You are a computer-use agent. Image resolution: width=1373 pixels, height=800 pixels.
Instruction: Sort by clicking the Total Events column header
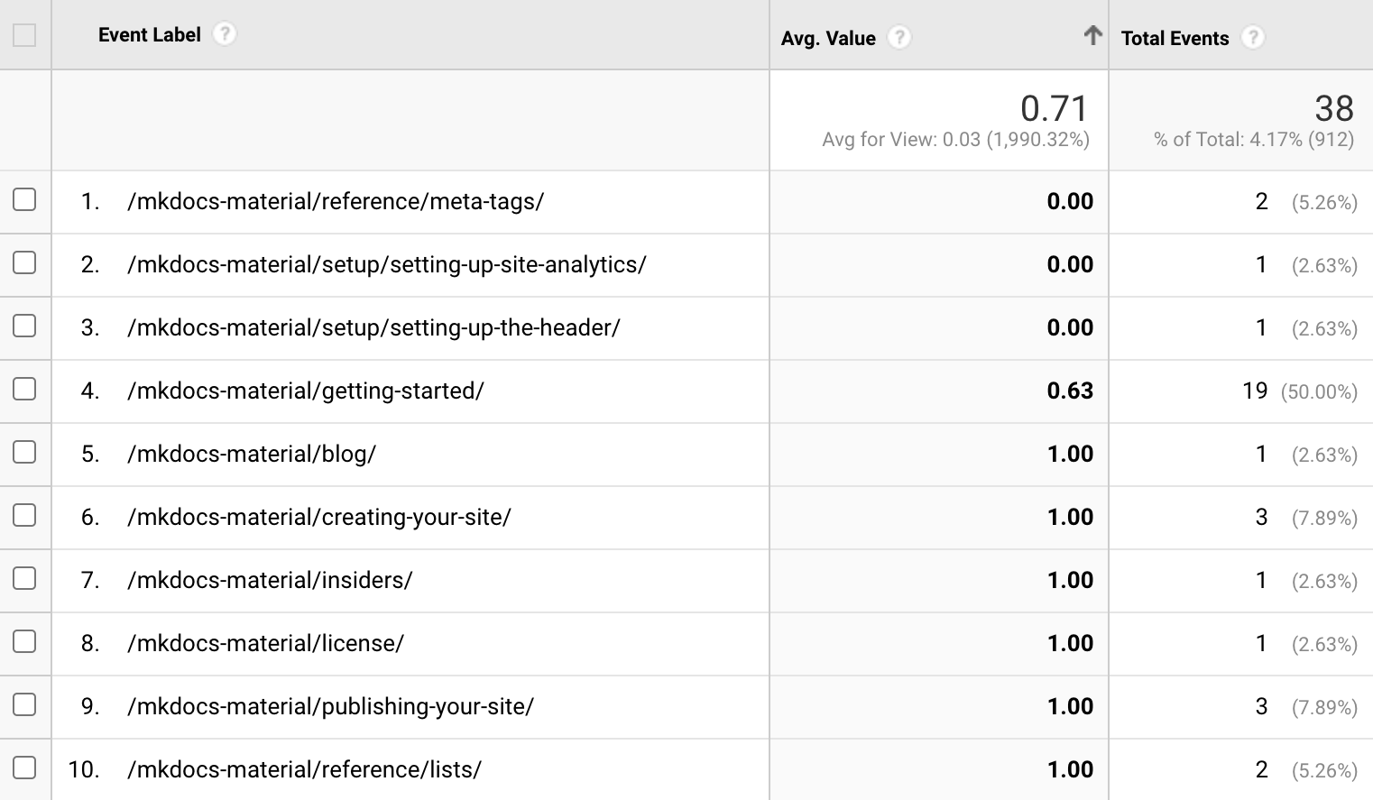1175,38
